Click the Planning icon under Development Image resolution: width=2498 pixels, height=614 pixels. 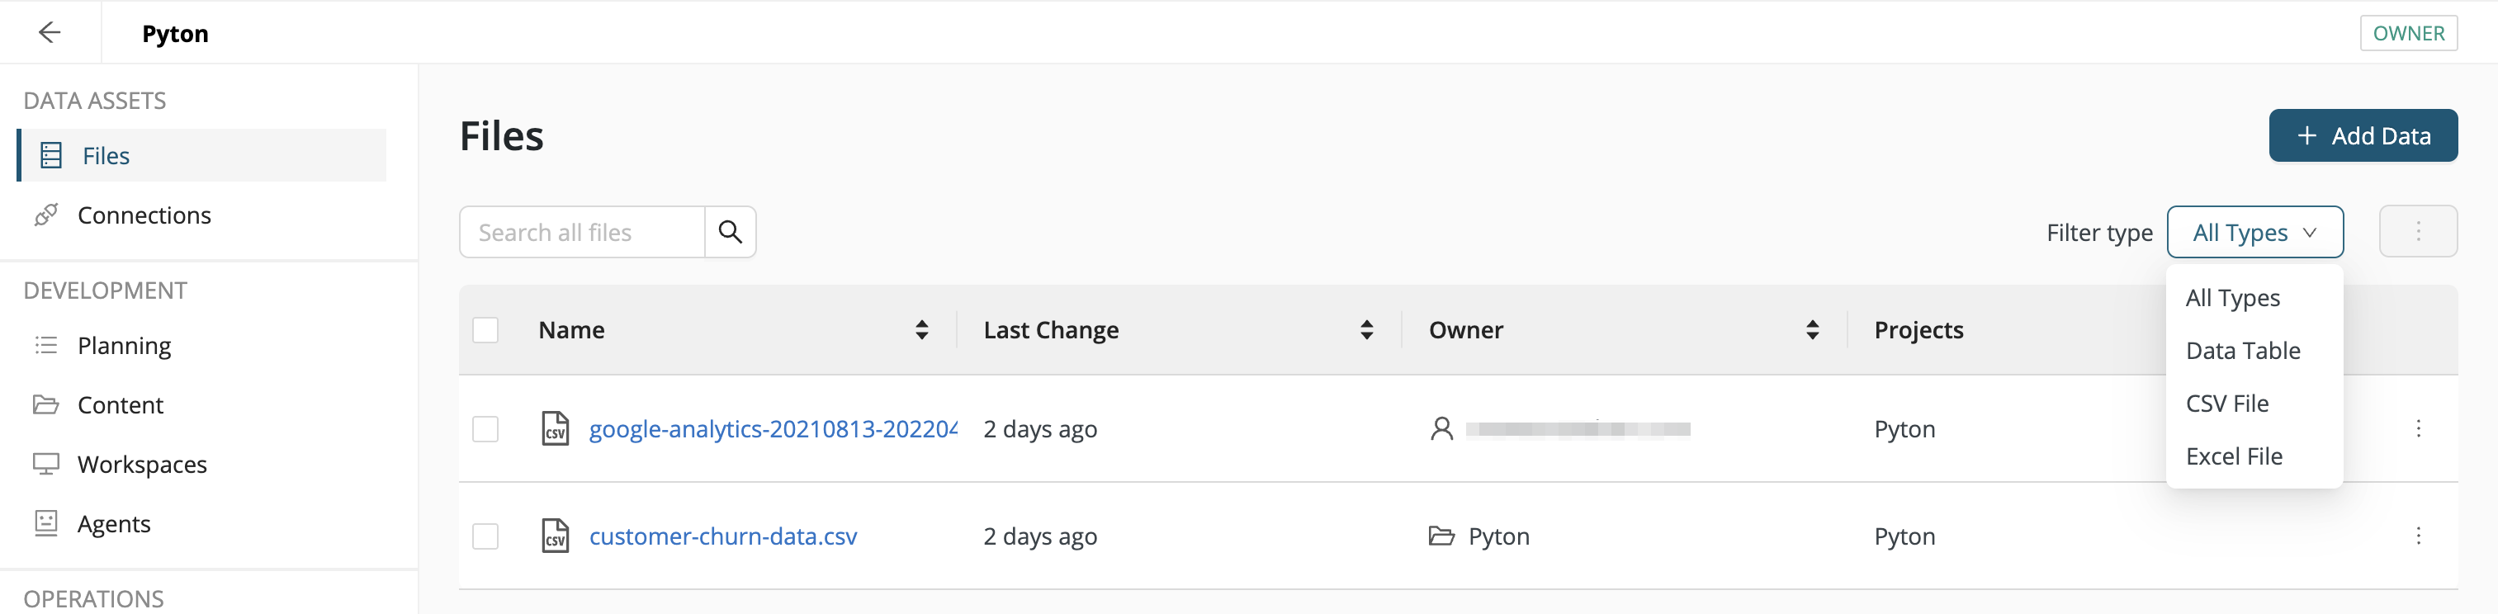pyautogui.click(x=45, y=344)
